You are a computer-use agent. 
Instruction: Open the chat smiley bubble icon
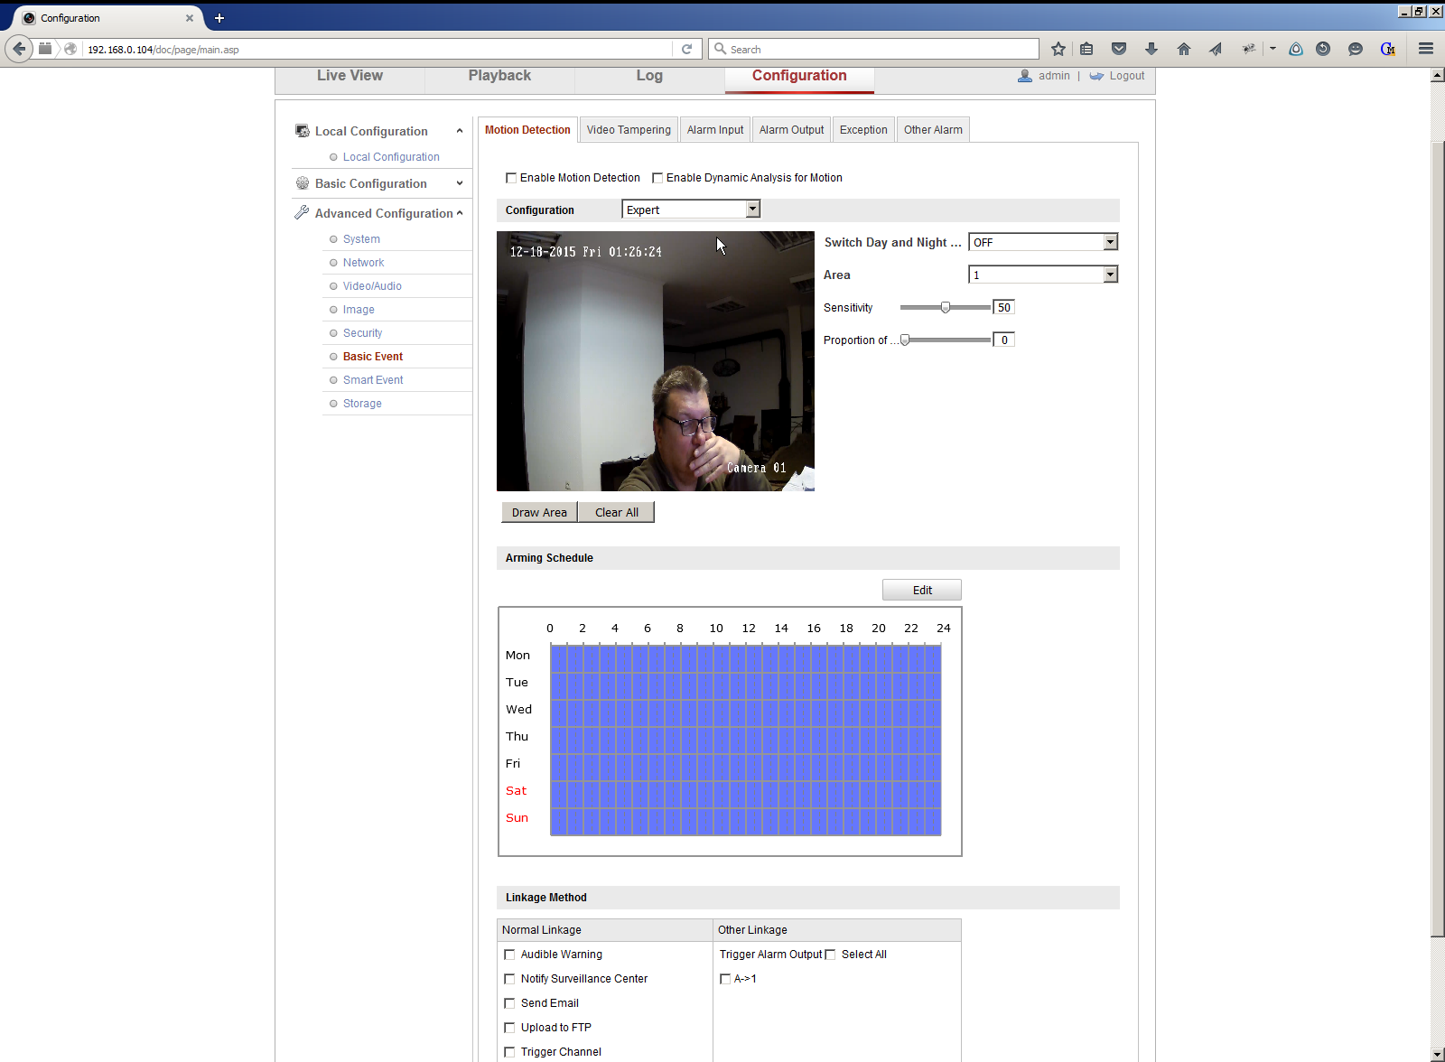[x=1356, y=49]
